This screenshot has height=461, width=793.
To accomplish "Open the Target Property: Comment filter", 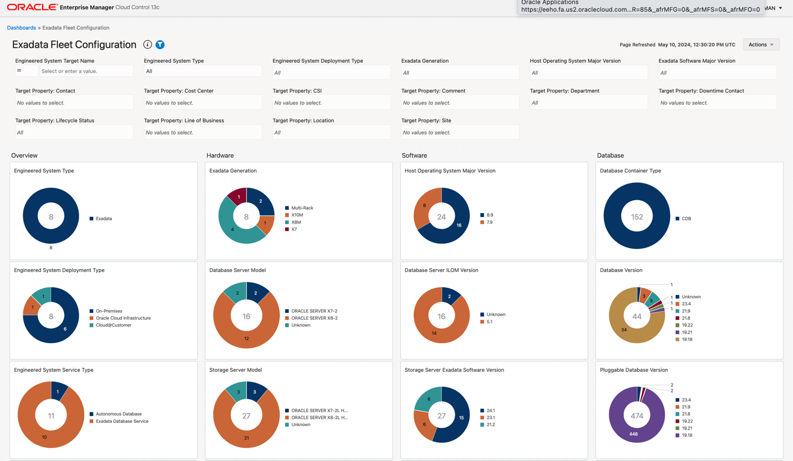I will point(460,103).
